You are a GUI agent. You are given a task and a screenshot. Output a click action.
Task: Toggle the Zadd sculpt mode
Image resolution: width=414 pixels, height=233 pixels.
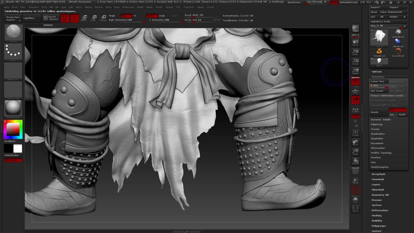[x=151, y=16]
